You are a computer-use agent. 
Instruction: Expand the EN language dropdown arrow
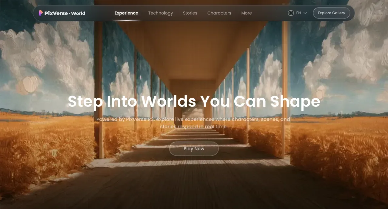point(305,13)
